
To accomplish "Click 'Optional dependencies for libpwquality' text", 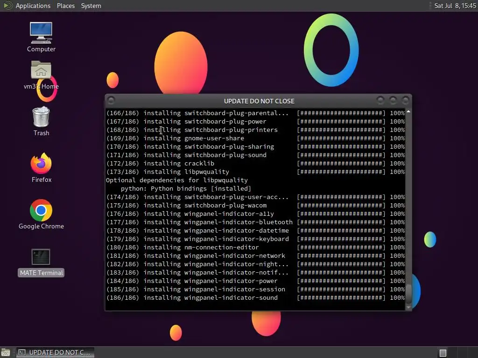I will 177,180.
